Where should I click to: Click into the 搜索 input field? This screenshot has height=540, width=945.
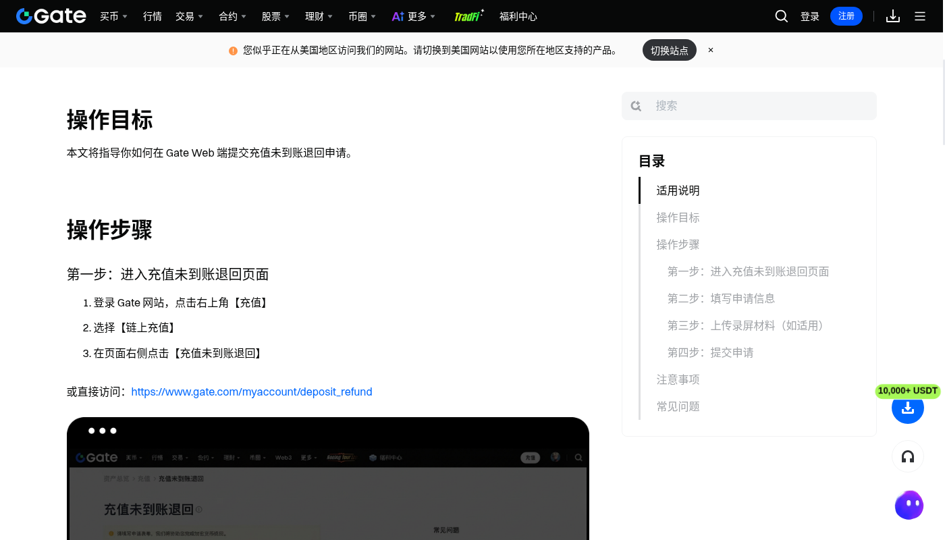749,106
